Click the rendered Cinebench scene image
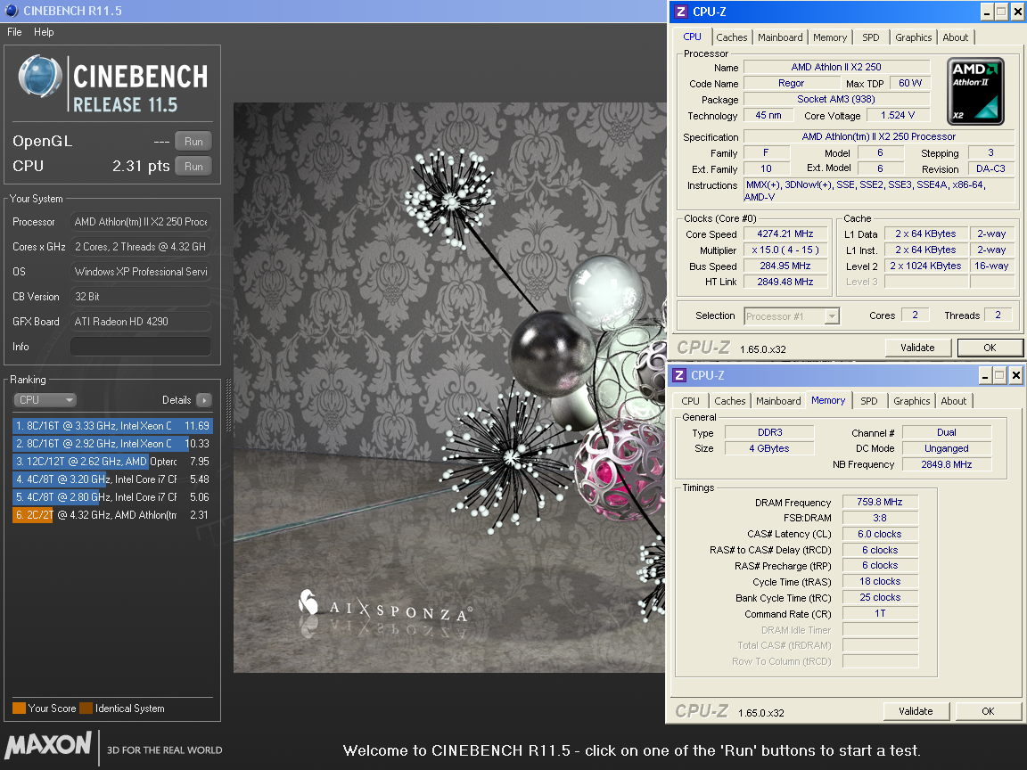Viewport: 1027px width, 770px height. [x=449, y=388]
